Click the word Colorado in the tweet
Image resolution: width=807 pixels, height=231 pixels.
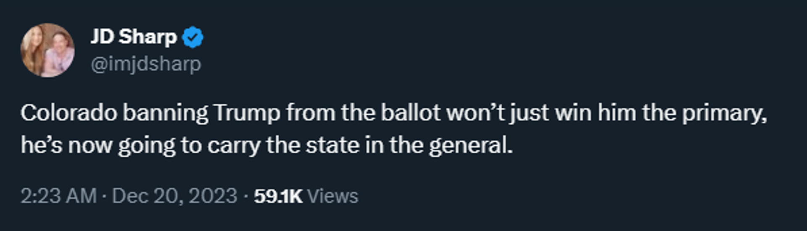[69, 113]
